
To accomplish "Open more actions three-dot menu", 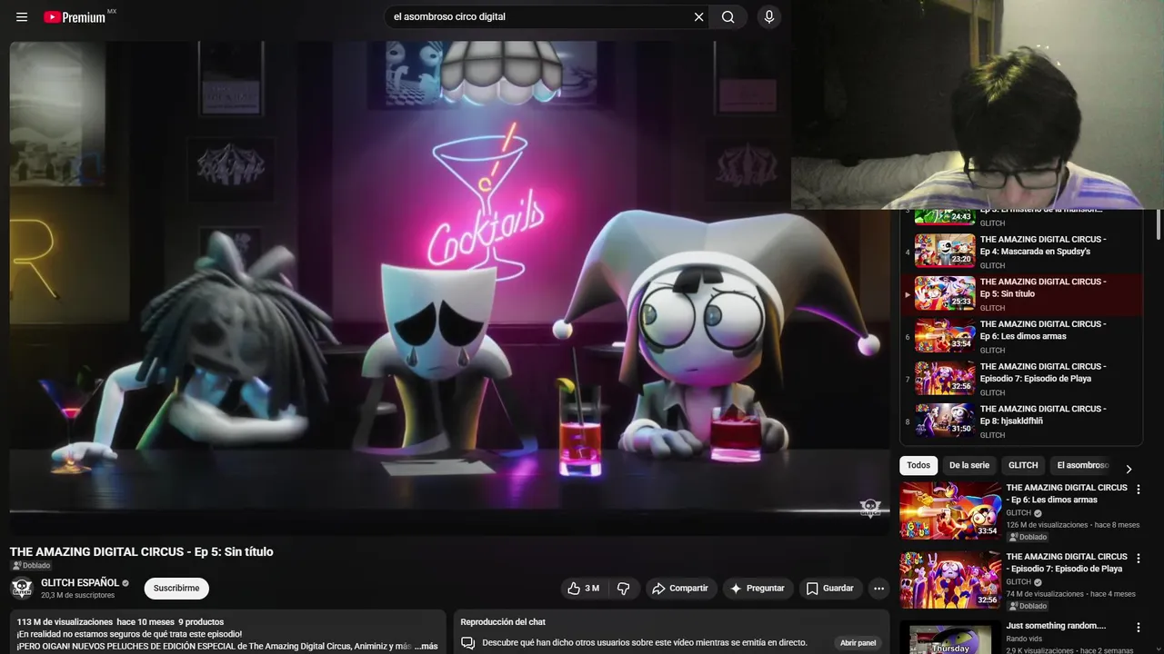I will [878, 589].
